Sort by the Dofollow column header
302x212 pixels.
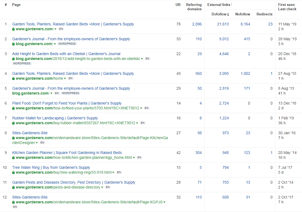[220, 14]
